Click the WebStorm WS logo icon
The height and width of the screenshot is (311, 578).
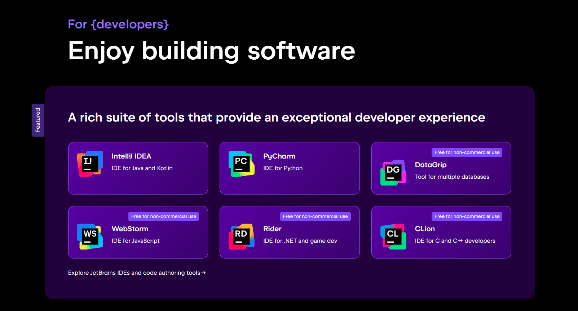click(90, 237)
